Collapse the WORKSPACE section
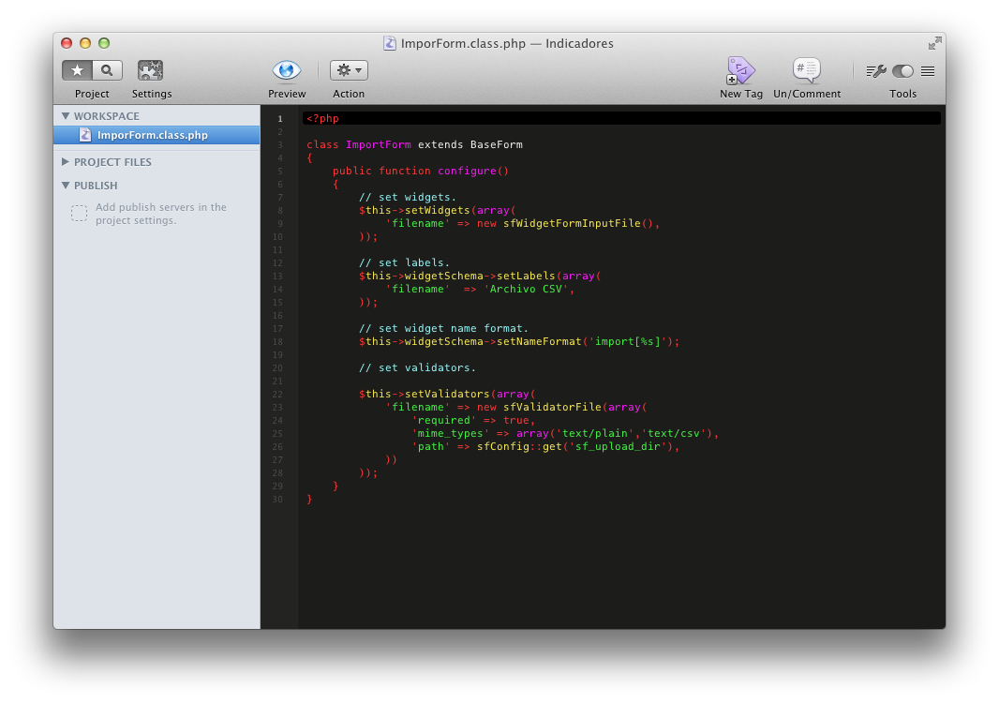The height and width of the screenshot is (703, 999). click(65, 116)
